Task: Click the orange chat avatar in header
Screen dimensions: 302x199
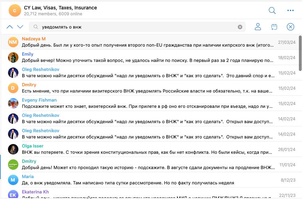Action: coord(15,10)
